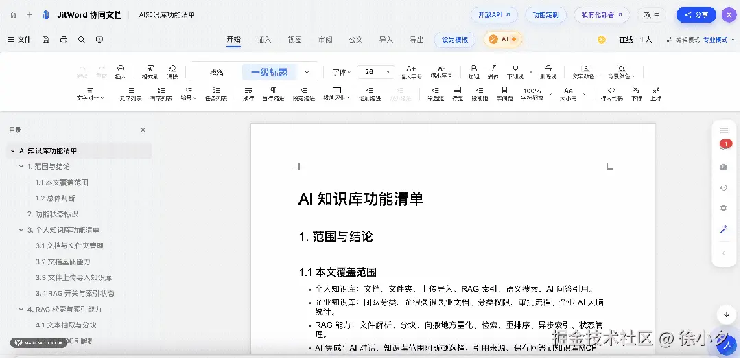Click the 功能定制 button

[x=546, y=14]
